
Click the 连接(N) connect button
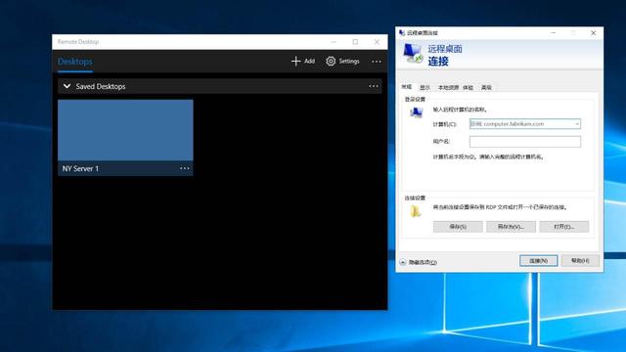[539, 261]
